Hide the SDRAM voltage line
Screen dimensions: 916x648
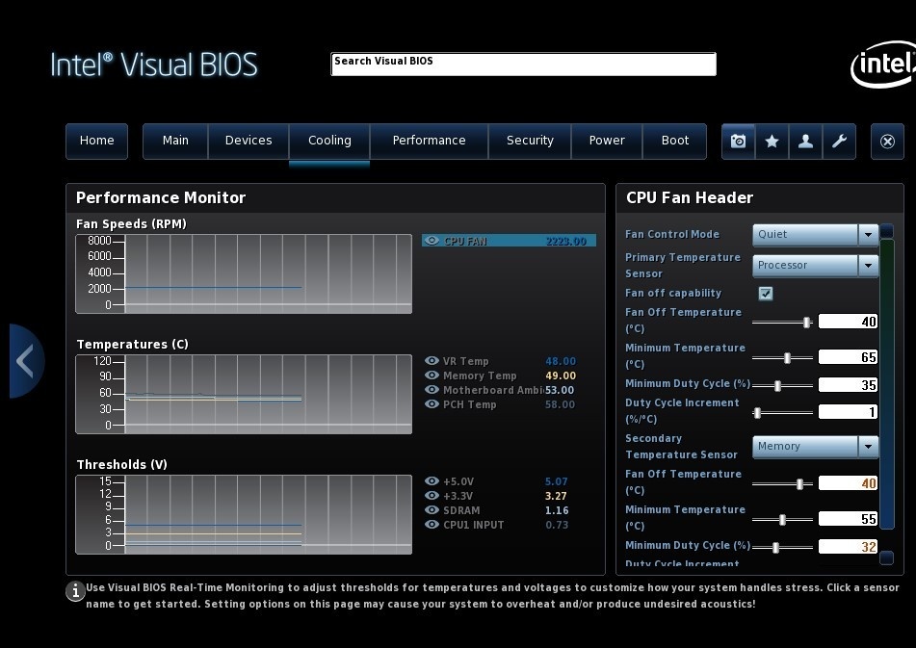click(x=432, y=509)
